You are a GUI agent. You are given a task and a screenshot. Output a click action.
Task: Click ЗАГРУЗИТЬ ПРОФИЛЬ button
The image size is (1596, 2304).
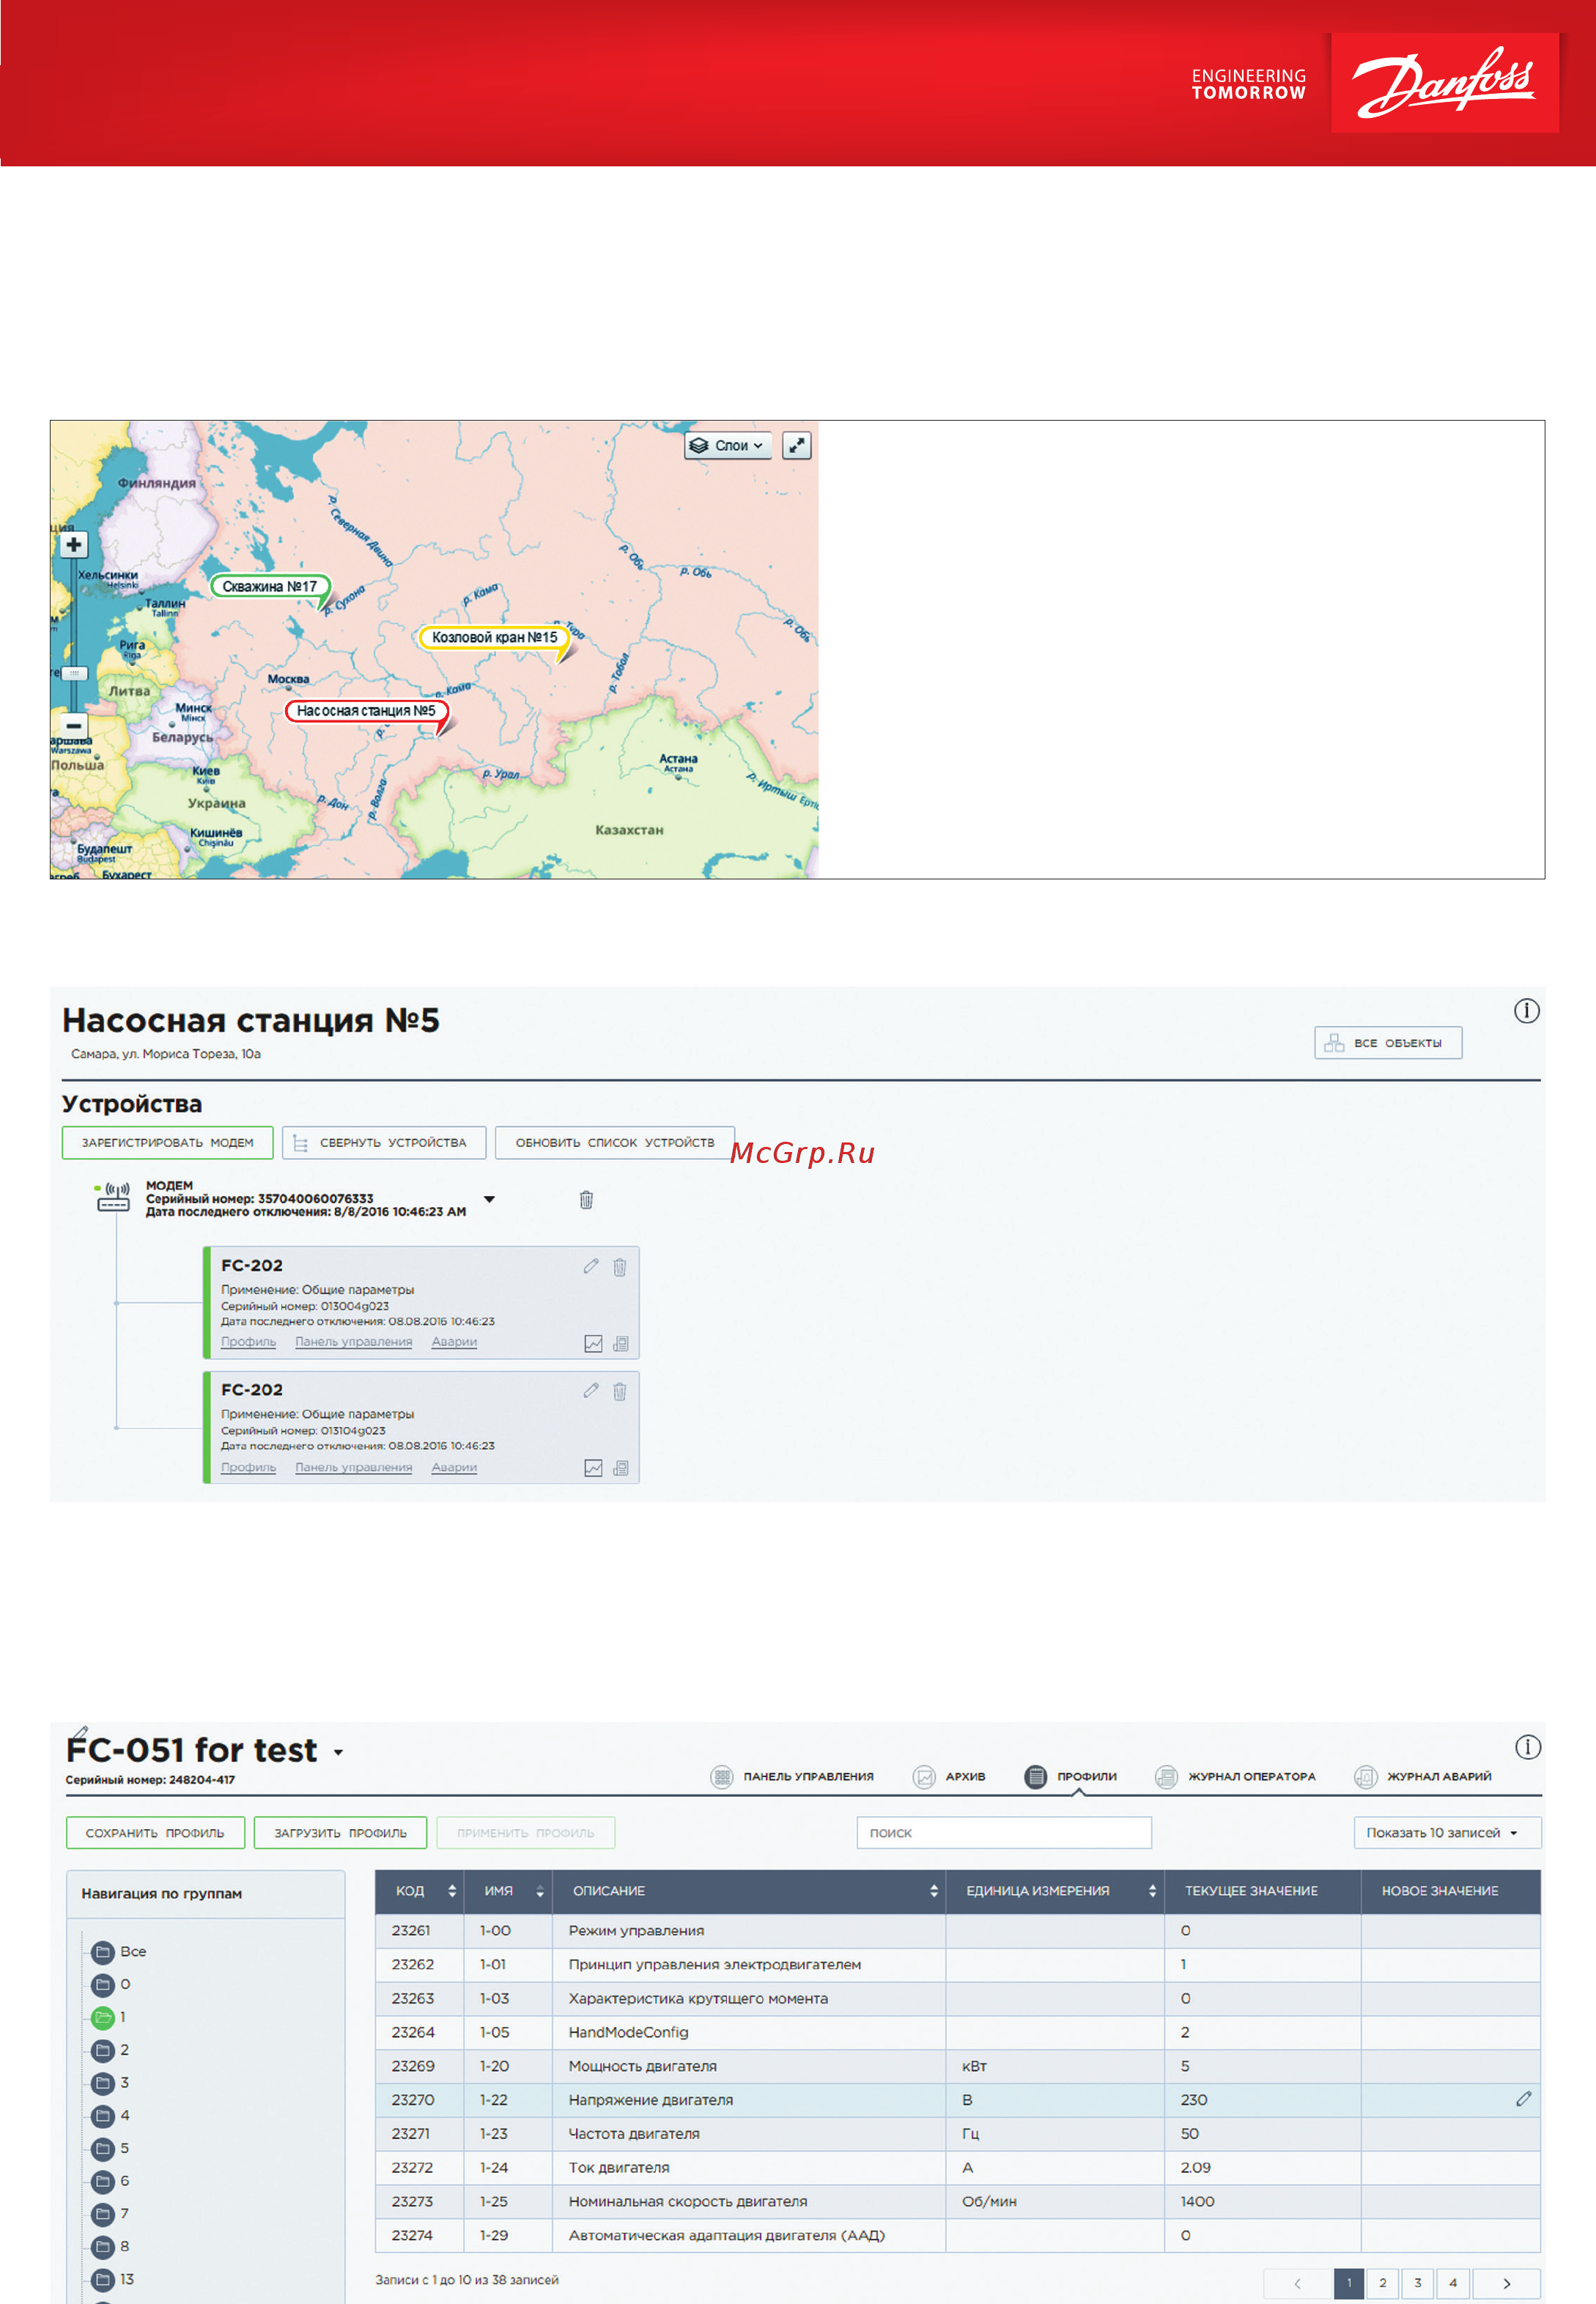tap(340, 1832)
